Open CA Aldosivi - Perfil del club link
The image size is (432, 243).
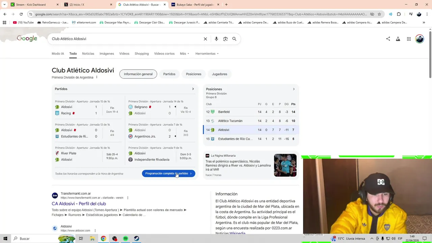tap(79, 204)
